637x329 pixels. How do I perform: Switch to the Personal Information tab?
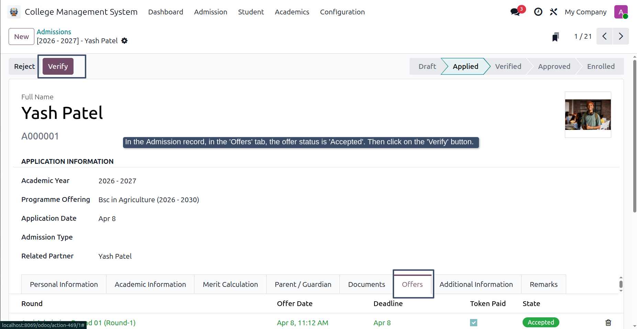point(64,284)
